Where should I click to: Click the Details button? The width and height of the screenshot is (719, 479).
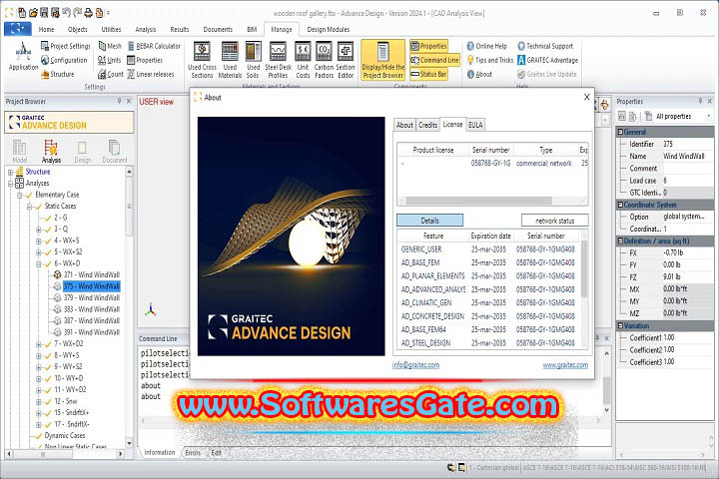pyautogui.click(x=429, y=221)
